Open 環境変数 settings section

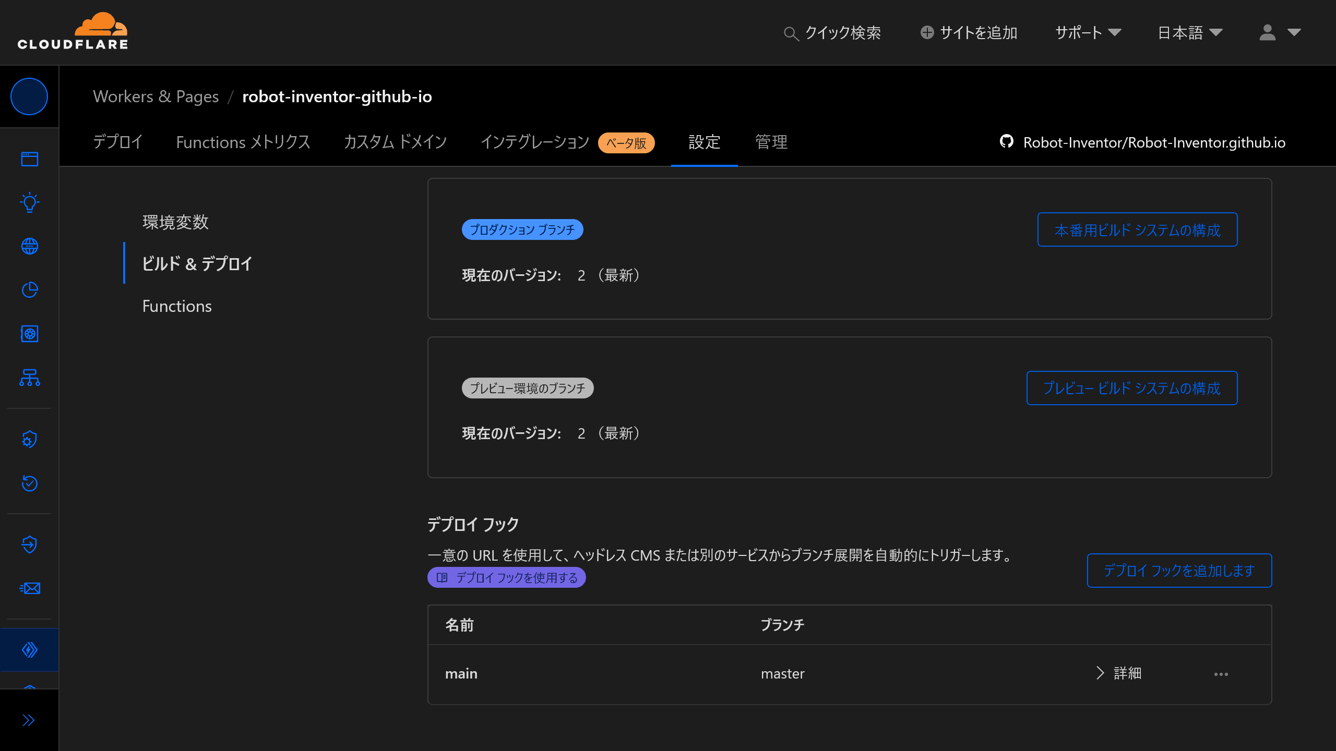(x=175, y=222)
